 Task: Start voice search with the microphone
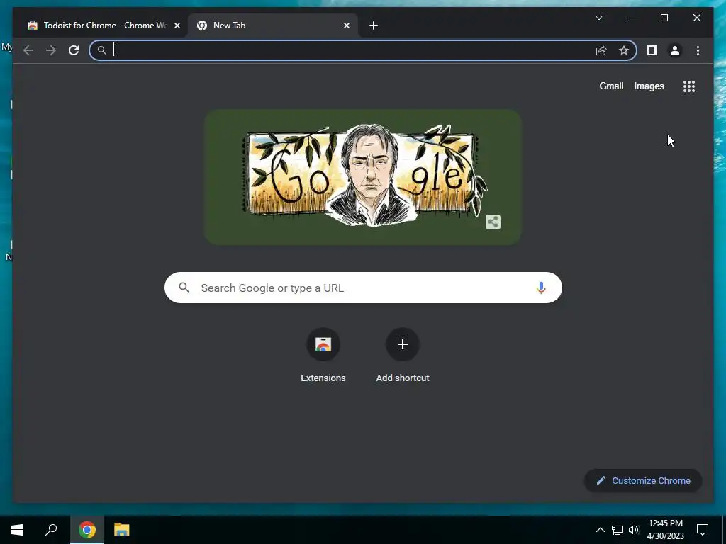541,288
